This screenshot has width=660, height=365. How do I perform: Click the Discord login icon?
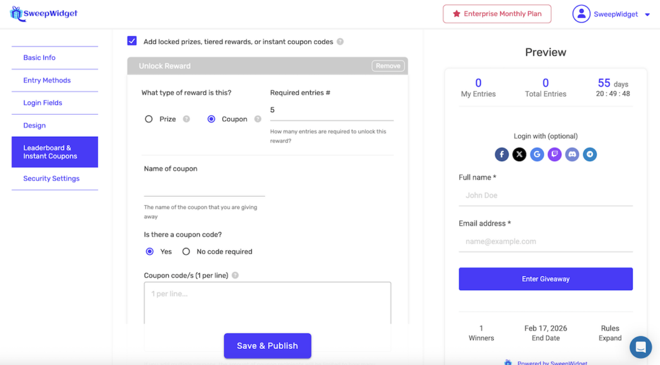(572, 155)
